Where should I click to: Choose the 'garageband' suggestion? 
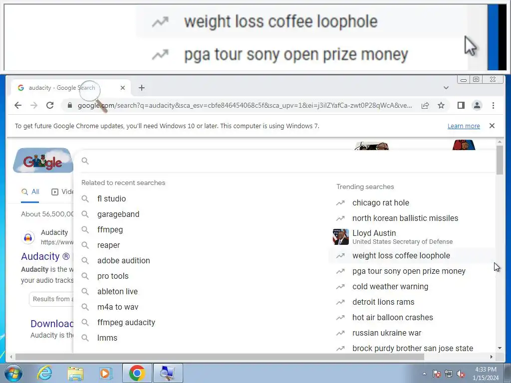click(118, 214)
